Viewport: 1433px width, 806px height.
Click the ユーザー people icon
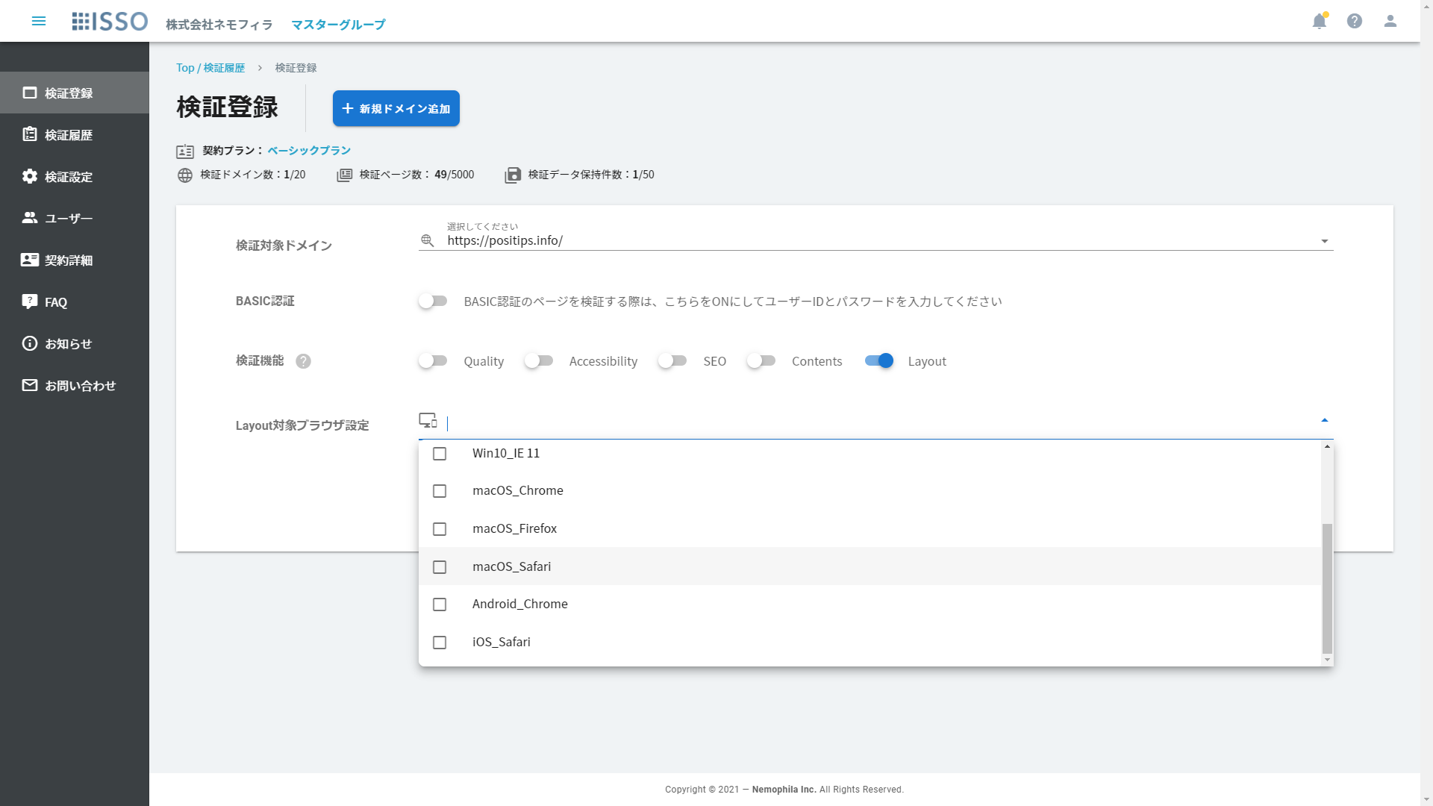click(30, 218)
